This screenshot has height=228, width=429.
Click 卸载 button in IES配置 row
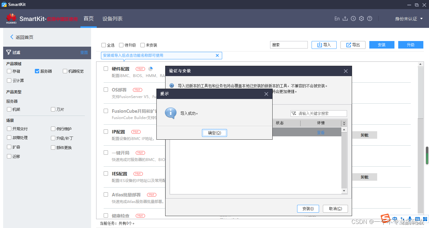[x=364, y=177]
